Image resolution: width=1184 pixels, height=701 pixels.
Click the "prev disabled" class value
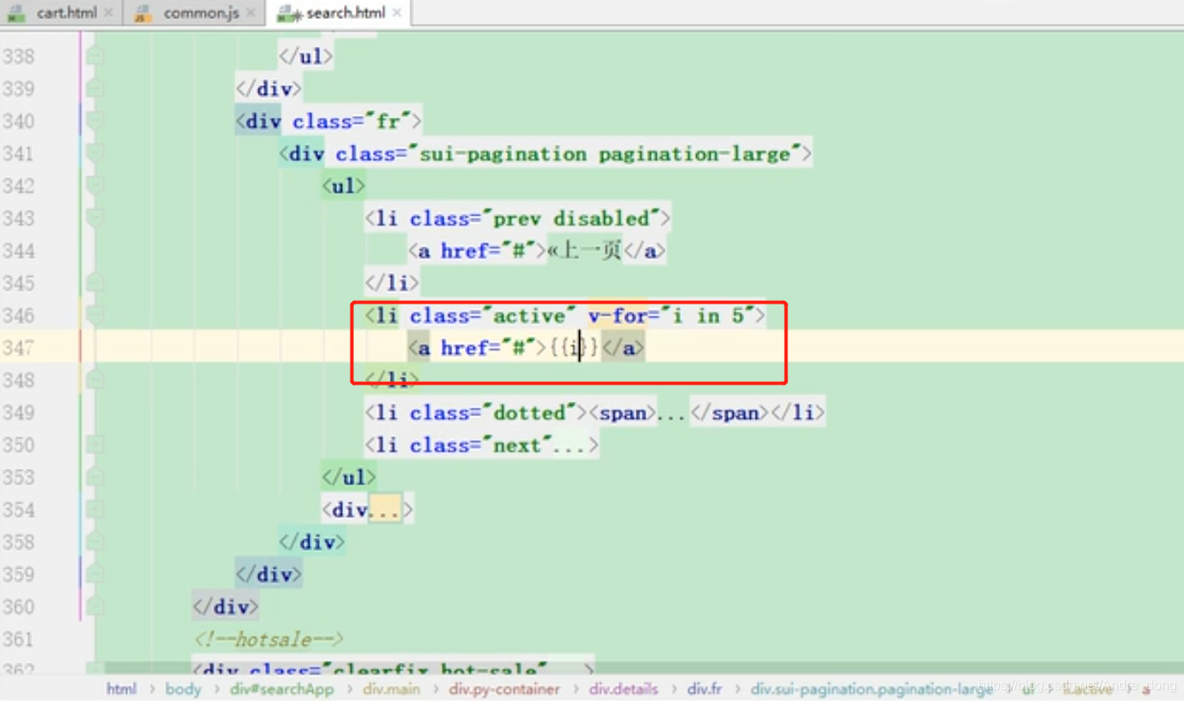(x=572, y=218)
